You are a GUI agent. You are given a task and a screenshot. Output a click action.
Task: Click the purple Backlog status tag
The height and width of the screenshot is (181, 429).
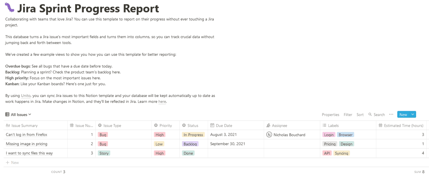pos(190,144)
